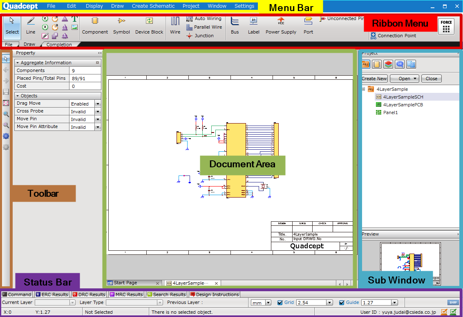463x317 pixels.
Task: Open the Device Block tool
Action: click(149, 25)
